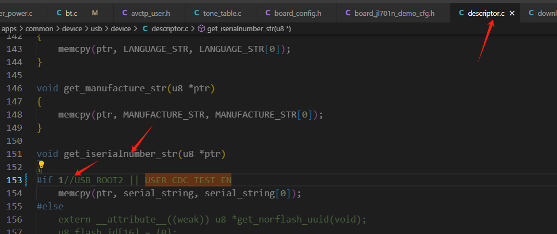557x234 pixels.
Task: Click the C icon on avctp_user.h tab
Action: (125, 14)
